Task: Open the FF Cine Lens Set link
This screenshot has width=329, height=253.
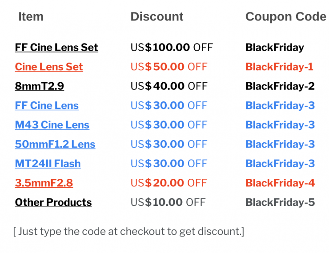Action: [x=56, y=48]
